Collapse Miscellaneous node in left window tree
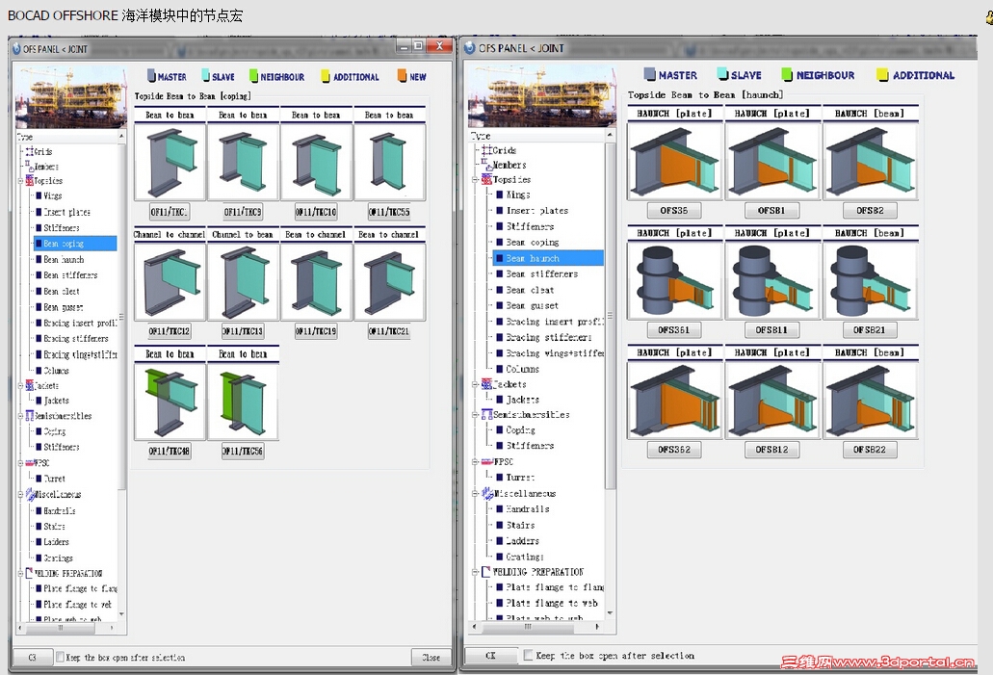 pyautogui.click(x=21, y=495)
